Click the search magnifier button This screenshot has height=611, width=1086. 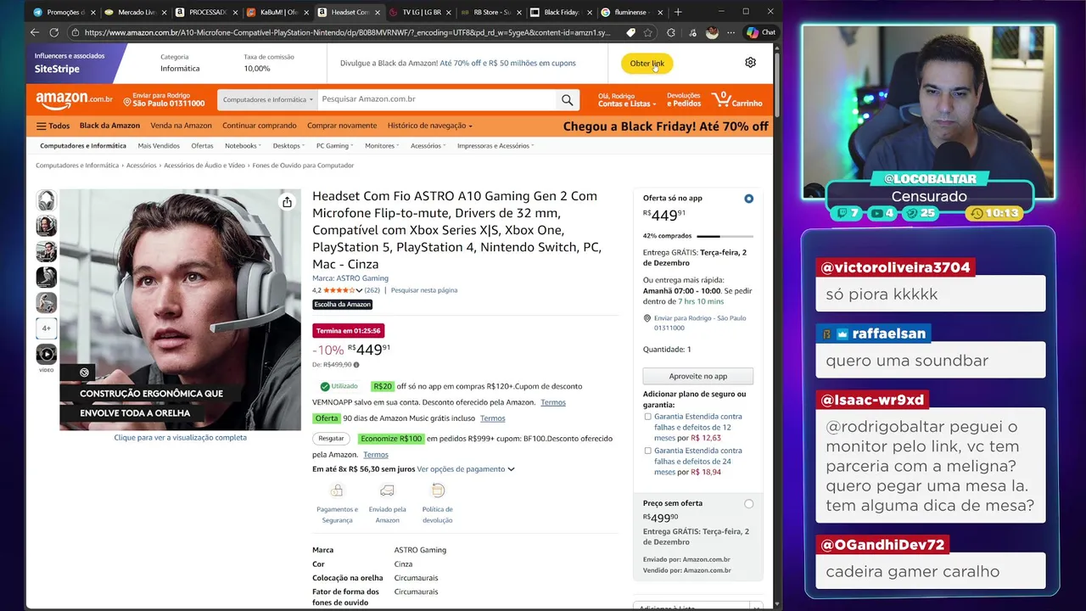(x=567, y=100)
